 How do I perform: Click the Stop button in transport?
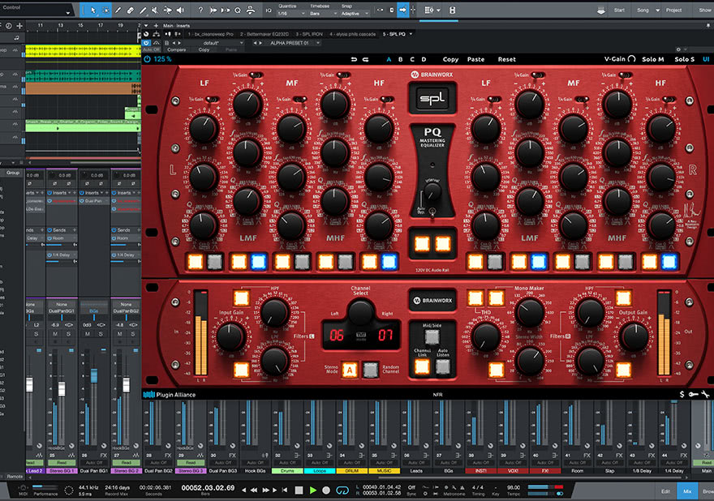[x=299, y=490]
